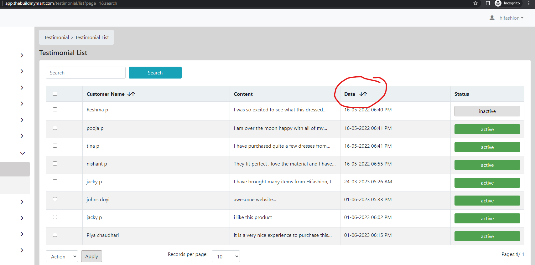Click date 01-06-2023 06:15 PM
This screenshot has width=535, height=265.
point(368,235)
